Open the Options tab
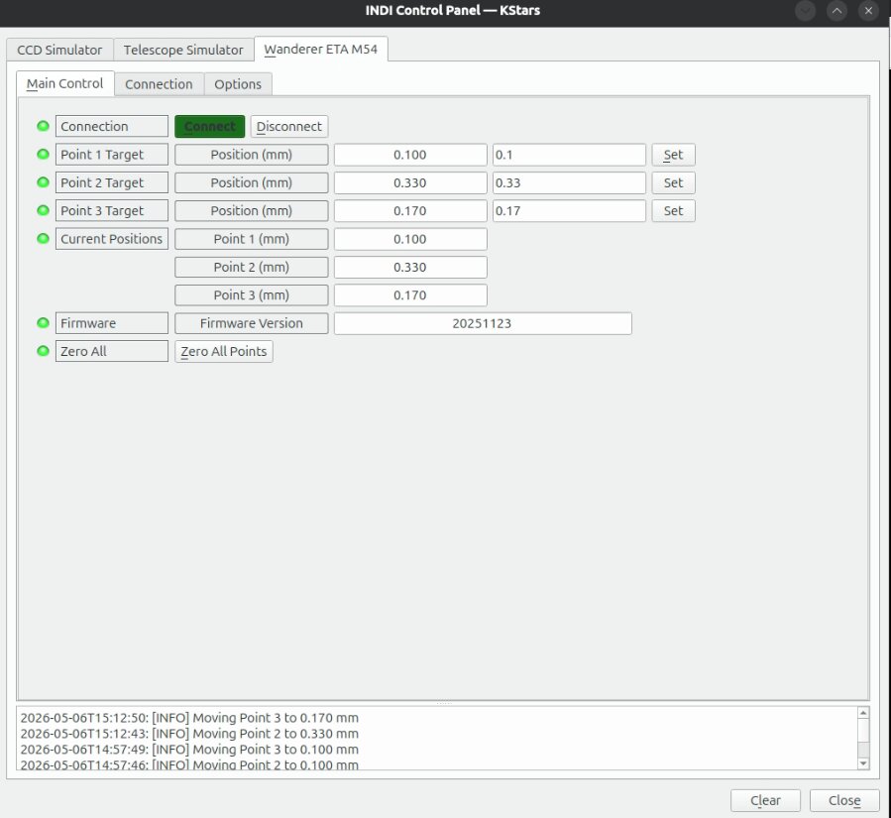Viewport: 891px width, 818px height. tap(238, 84)
